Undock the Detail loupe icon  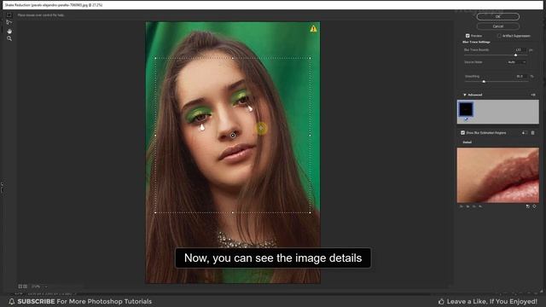coord(527,206)
